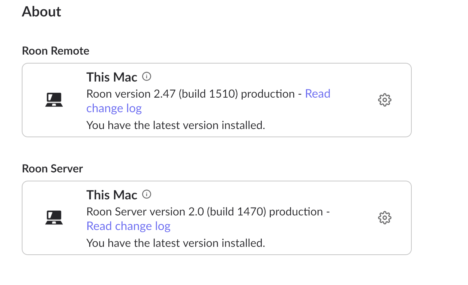Click the word production in Roon Server card
The image size is (468, 285).
(x=296, y=212)
